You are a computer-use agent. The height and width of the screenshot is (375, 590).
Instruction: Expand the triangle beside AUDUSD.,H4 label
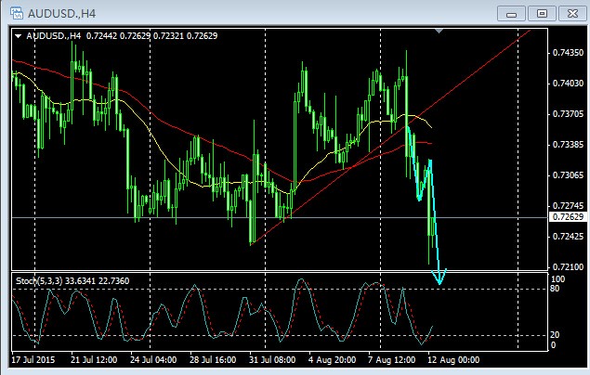tap(18, 36)
